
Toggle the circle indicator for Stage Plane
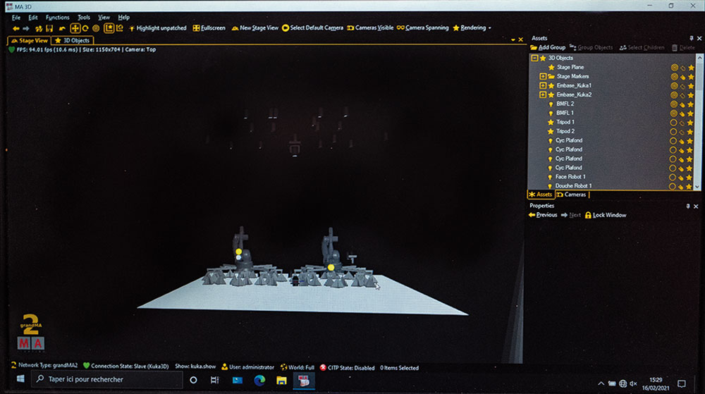pyautogui.click(x=675, y=68)
